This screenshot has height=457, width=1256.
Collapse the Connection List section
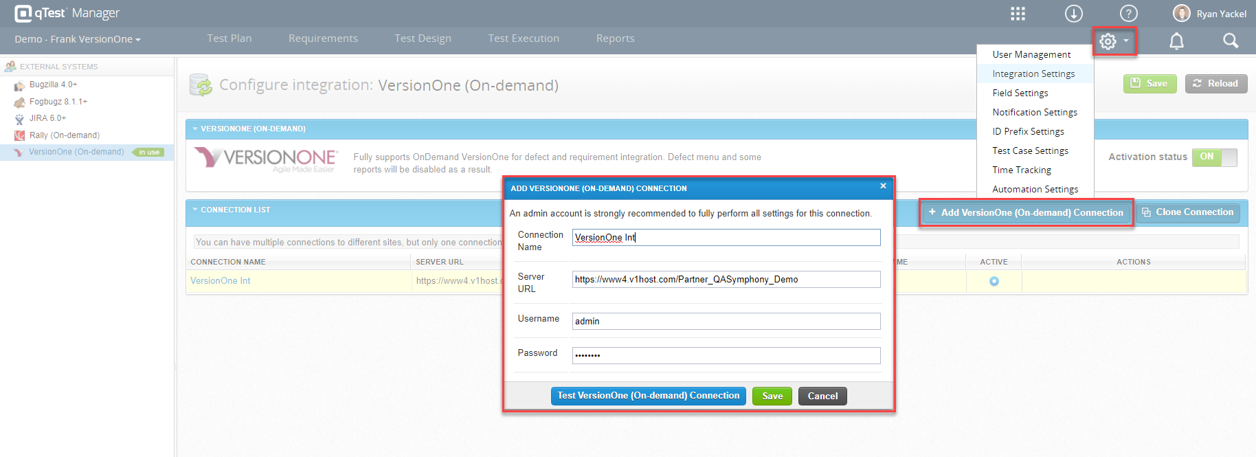pos(195,210)
